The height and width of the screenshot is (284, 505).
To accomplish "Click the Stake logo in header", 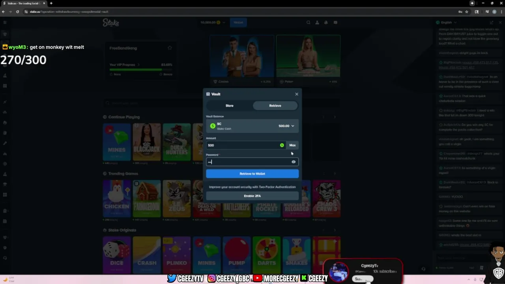I will pyautogui.click(x=111, y=22).
